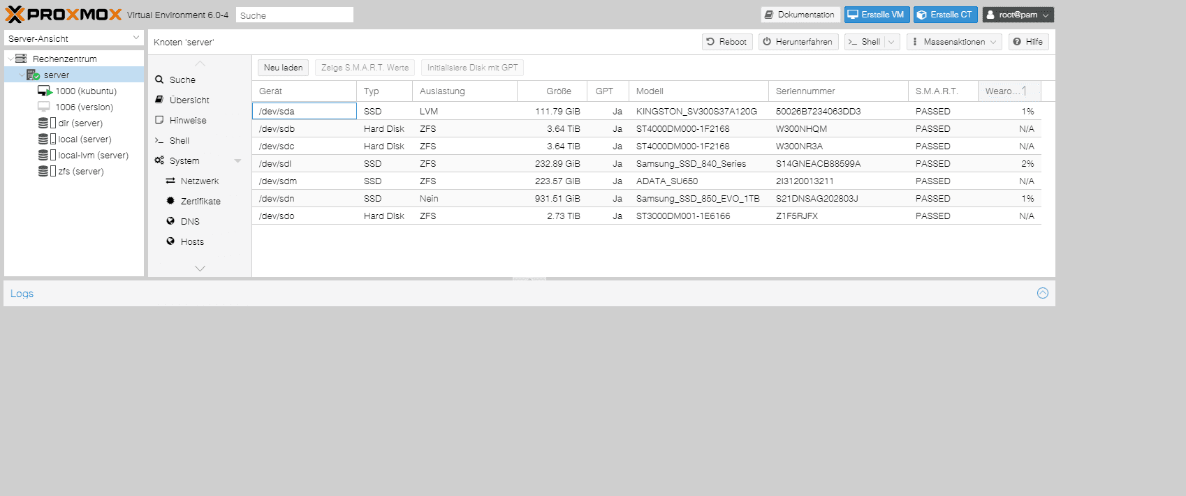Click the monitor icon on Erstelle VM
1186x496 pixels.
[853, 15]
